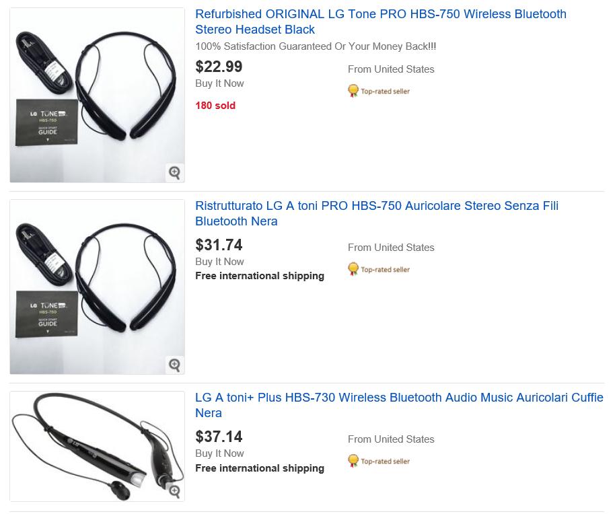
Task: Zoom the HBS-730 headset image with magnifier
Action: tap(174, 490)
